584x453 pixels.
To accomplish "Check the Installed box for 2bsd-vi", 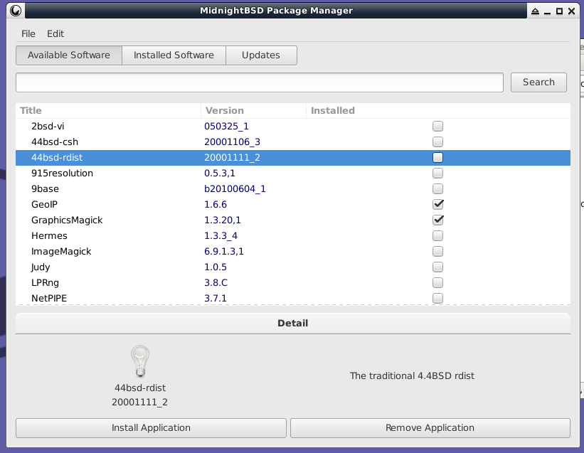I will click(438, 126).
